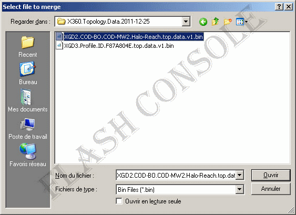Click into the Nom du fichier field
This screenshot has width=296, height=215.
click(176, 176)
